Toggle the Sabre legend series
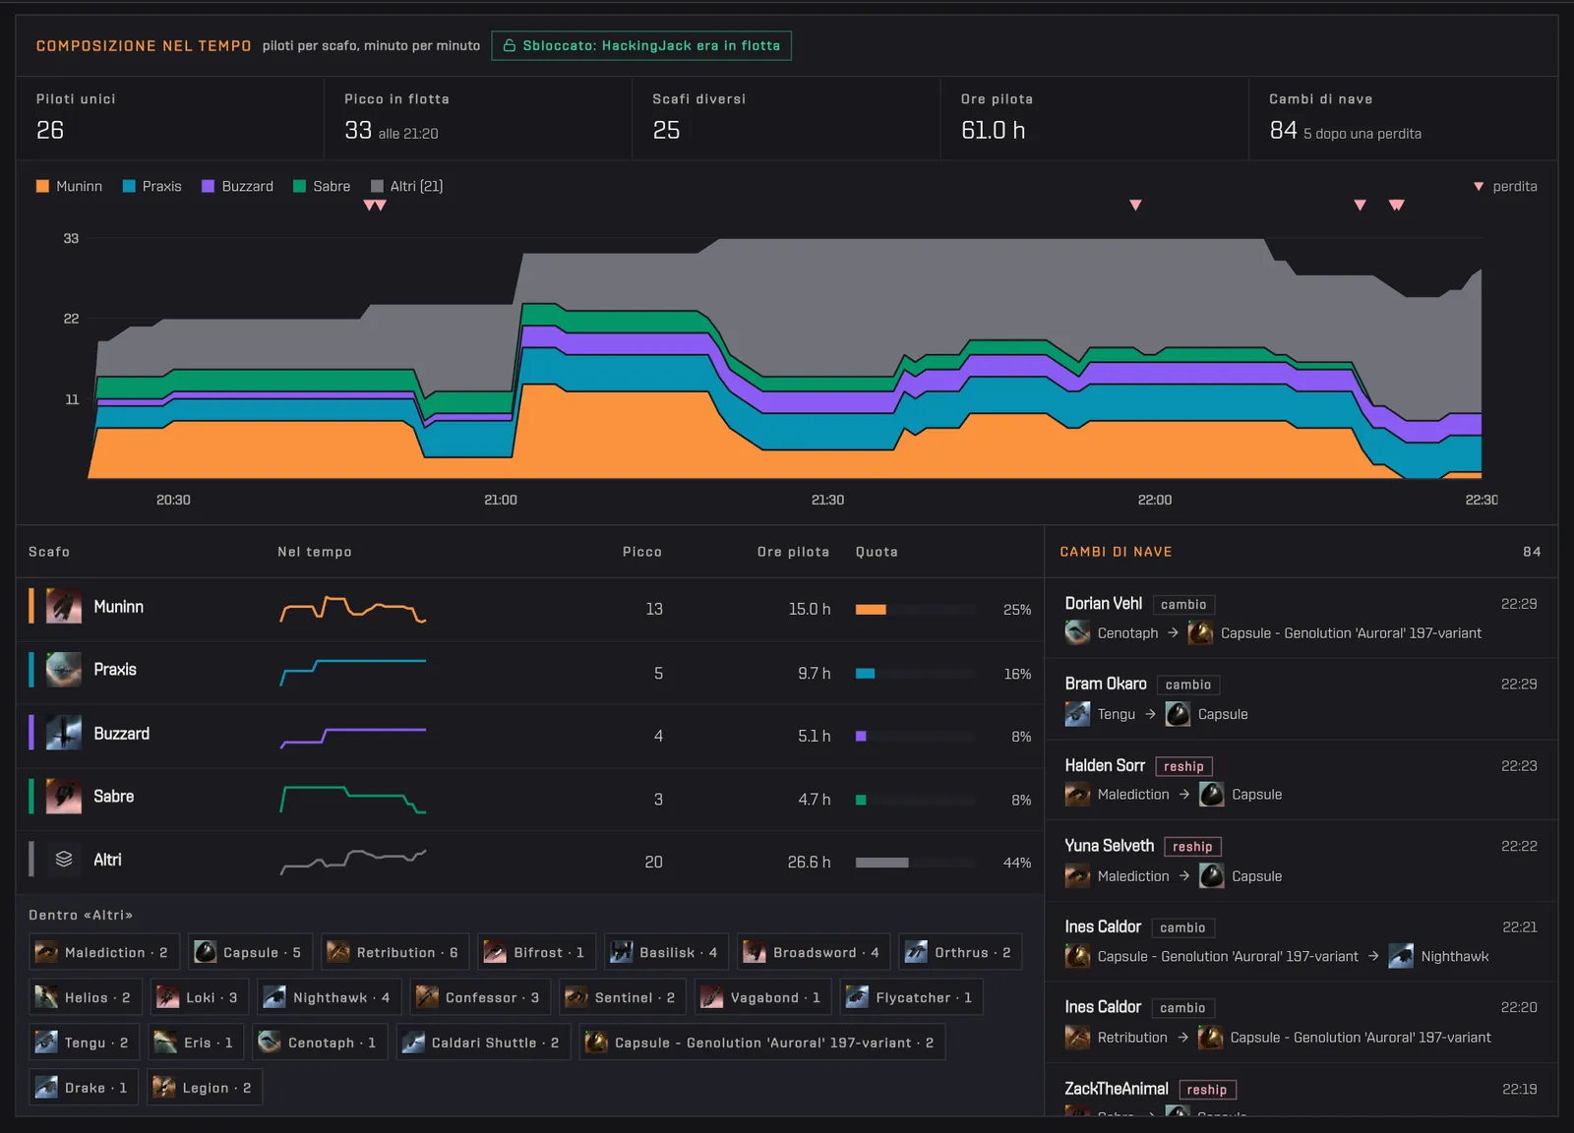This screenshot has width=1574, height=1133. (x=322, y=186)
